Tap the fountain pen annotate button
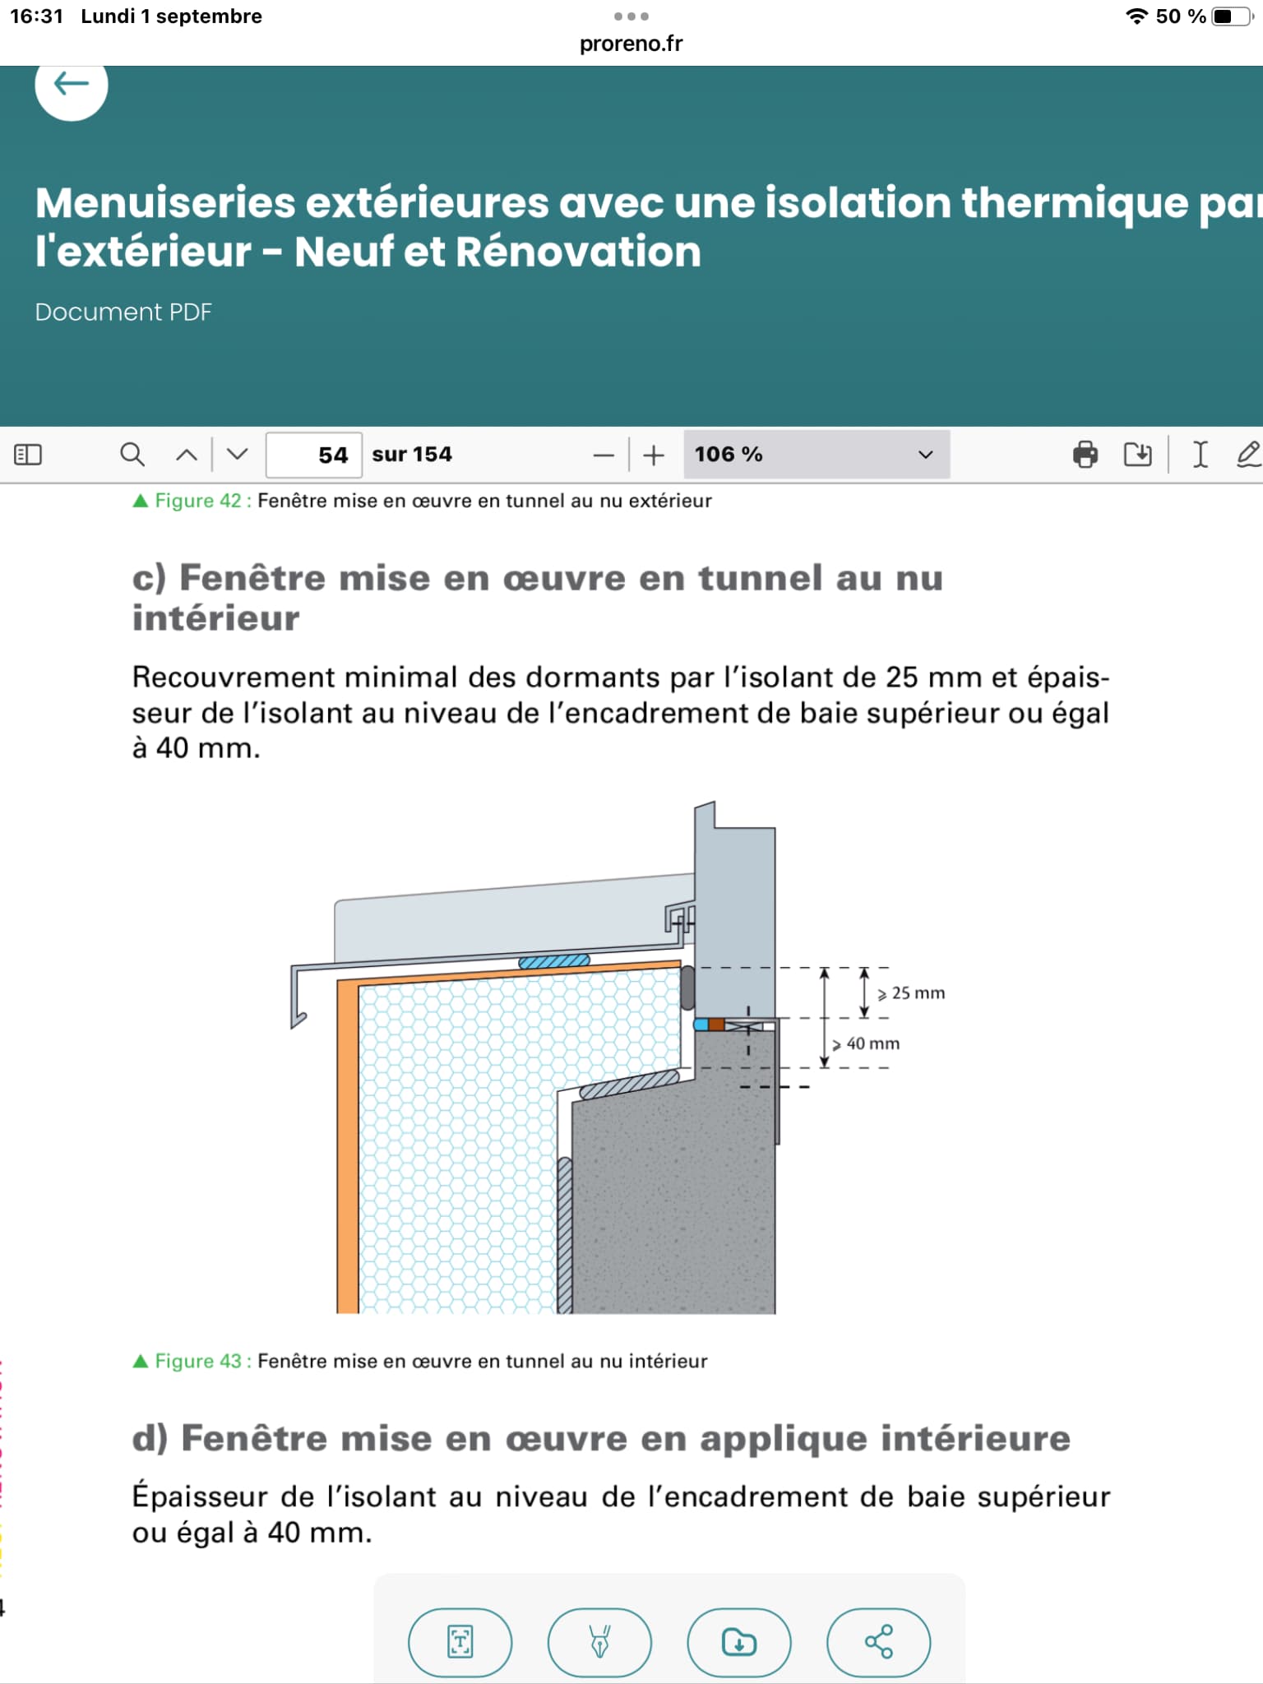Image resolution: width=1263 pixels, height=1684 pixels. 599,1642
